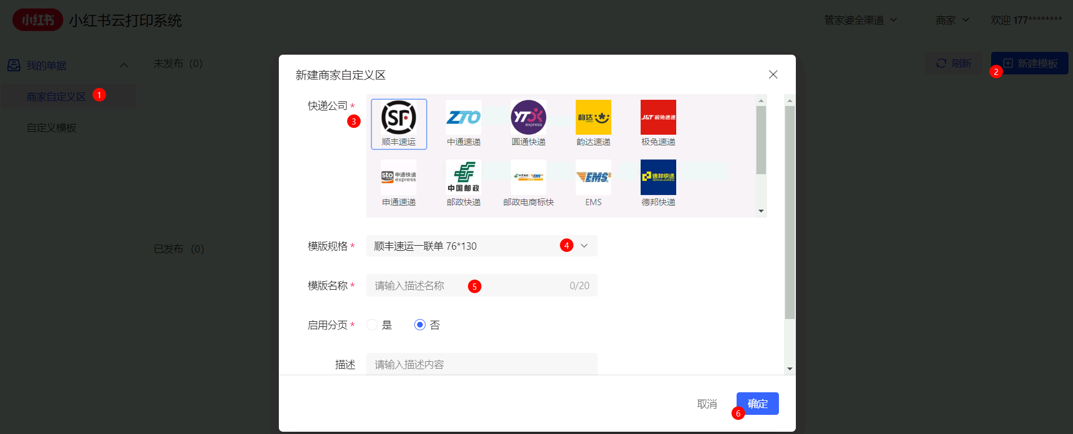Select the 德邦快递 Deppon courier logo
Image resolution: width=1073 pixels, height=434 pixels.
(658, 177)
